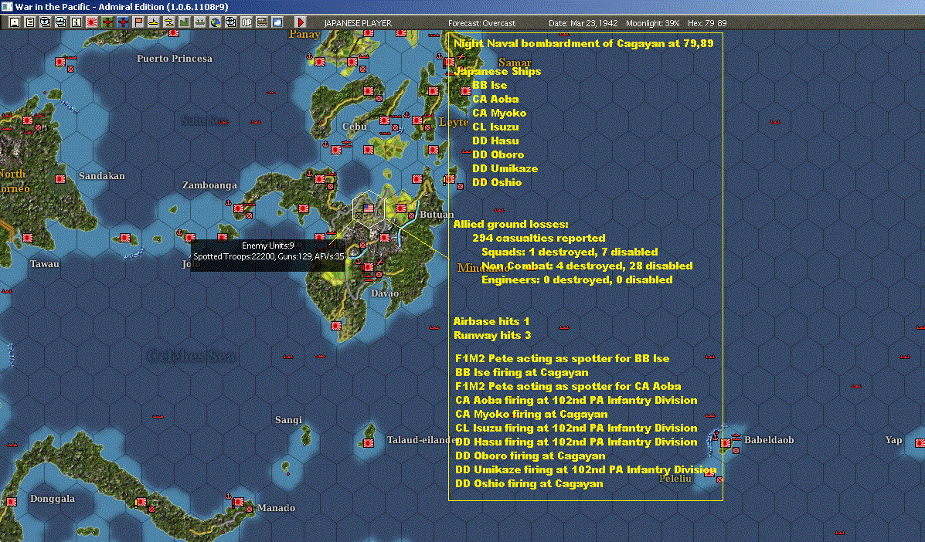Select the US flag base at Cagayan
The image size is (925, 542).
pyautogui.click(x=369, y=208)
